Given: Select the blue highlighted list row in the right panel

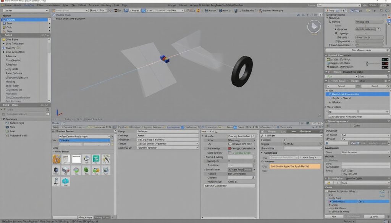Looking at the screenshot, I should coord(357,94).
